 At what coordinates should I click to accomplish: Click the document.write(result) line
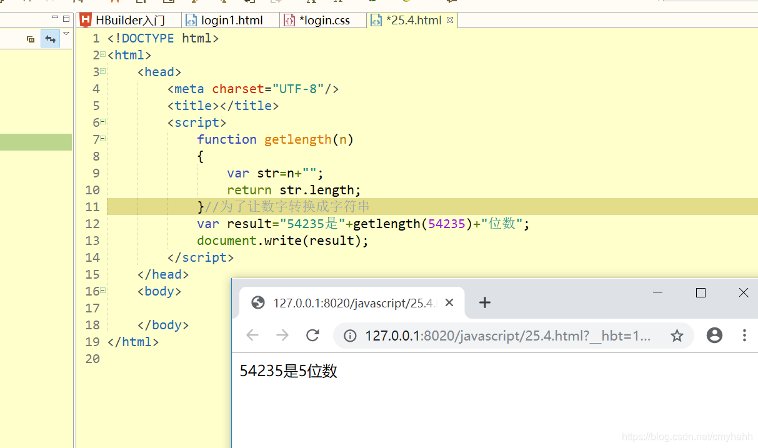click(283, 241)
